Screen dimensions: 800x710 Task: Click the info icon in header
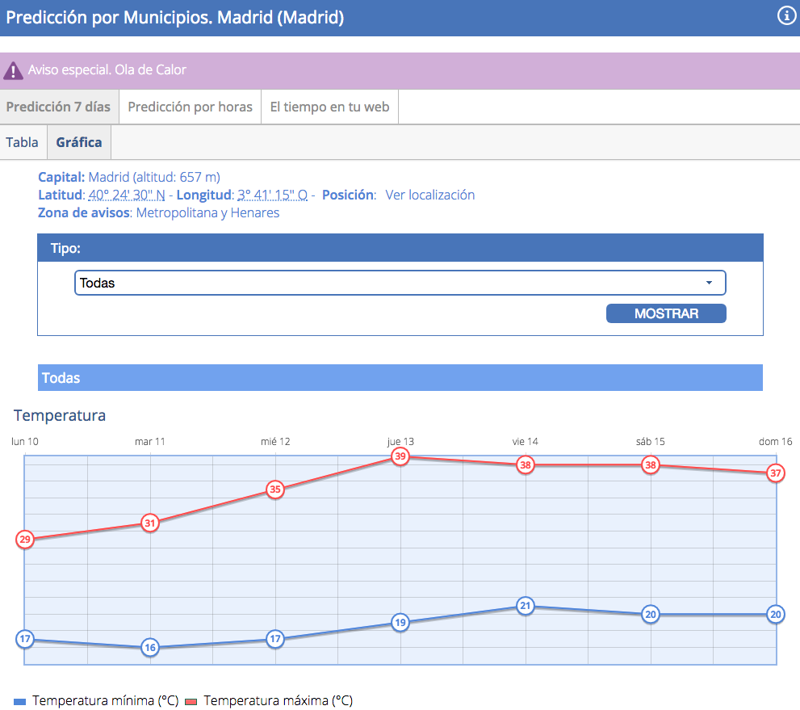786,16
